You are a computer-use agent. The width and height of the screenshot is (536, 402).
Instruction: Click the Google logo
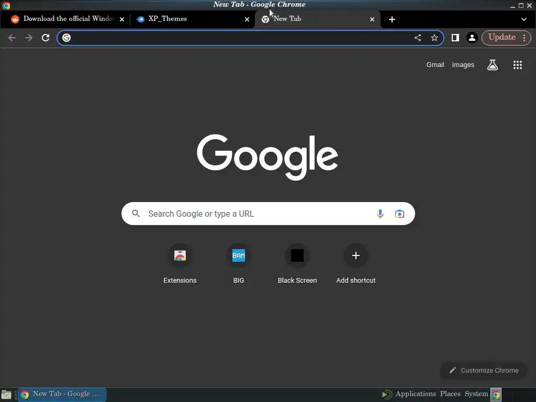coord(267,157)
